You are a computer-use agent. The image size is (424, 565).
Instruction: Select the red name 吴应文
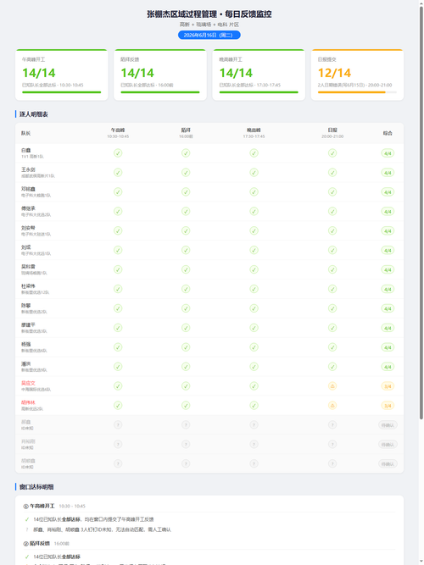28,383
